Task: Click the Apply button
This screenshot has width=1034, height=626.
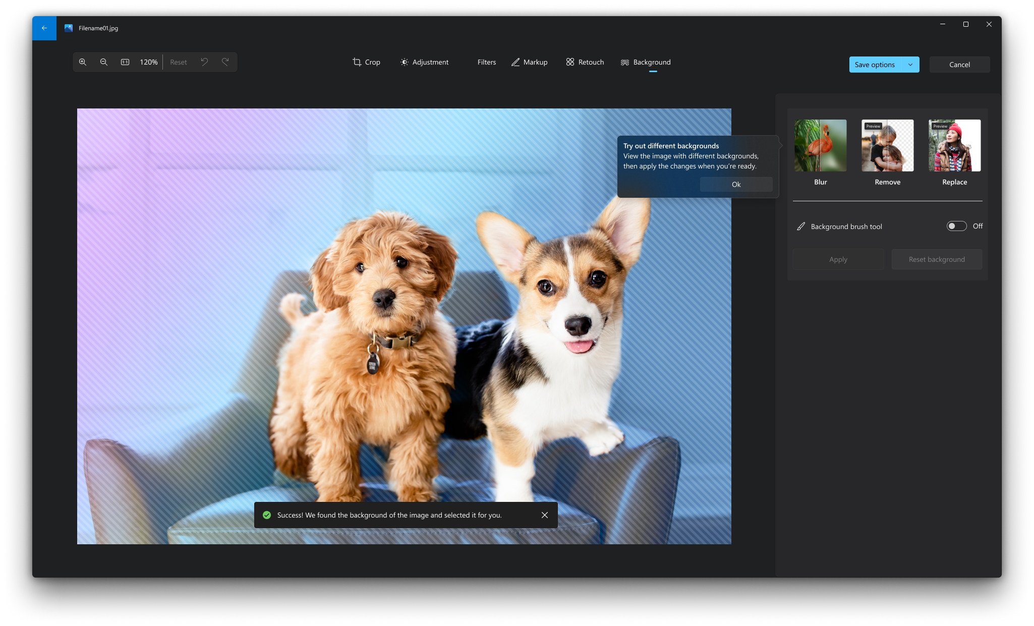Action: (838, 259)
